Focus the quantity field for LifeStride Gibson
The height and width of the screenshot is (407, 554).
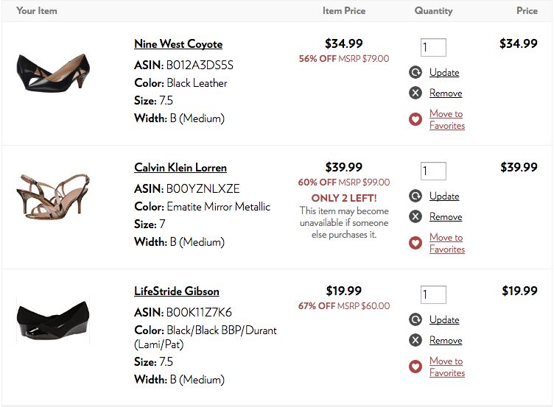pos(433,294)
